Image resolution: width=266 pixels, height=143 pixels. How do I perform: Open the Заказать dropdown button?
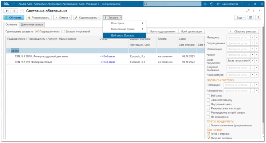coord(112,18)
